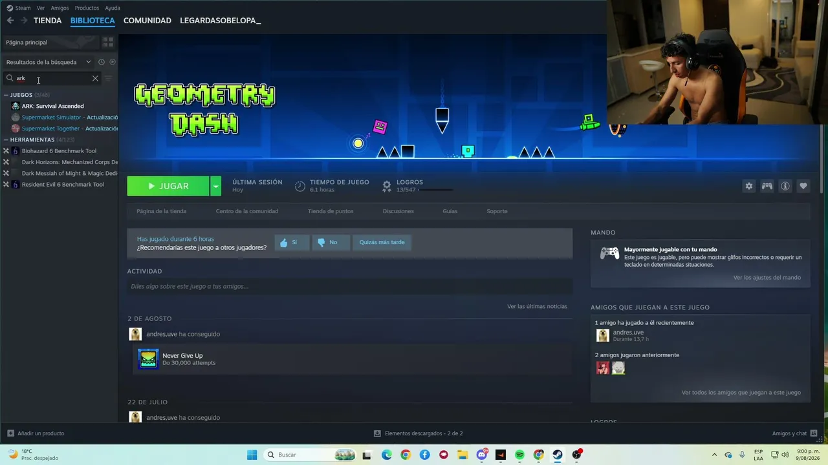Image resolution: width=828 pixels, height=465 pixels.
Task: Open Never Give Up achievement icon
Action: coord(148,359)
